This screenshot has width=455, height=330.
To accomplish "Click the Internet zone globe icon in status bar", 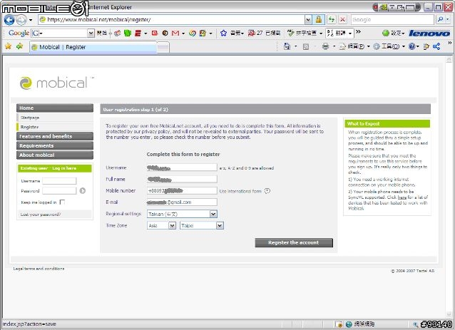I will click(349, 324).
